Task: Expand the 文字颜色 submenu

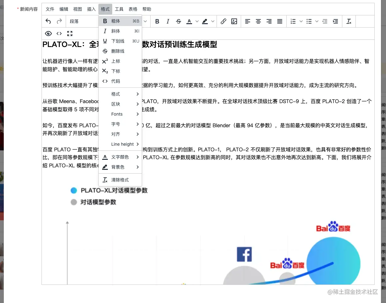Action: 120,157
